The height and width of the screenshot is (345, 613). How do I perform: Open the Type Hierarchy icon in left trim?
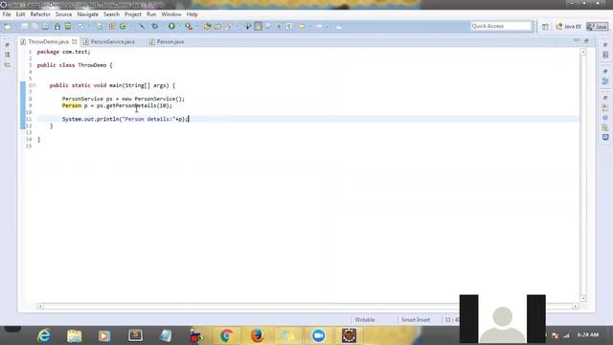[x=7, y=65]
